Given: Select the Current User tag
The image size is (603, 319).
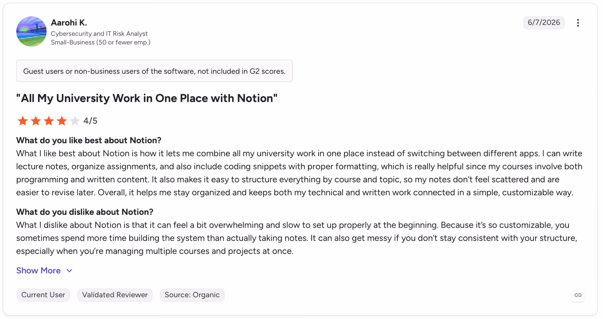Looking at the screenshot, I should [43, 295].
